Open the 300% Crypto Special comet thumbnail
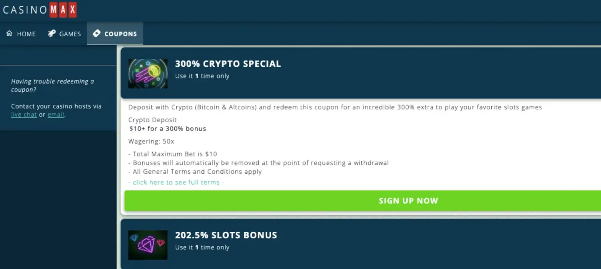This screenshot has height=269, width=601. (x=148, y=74)
